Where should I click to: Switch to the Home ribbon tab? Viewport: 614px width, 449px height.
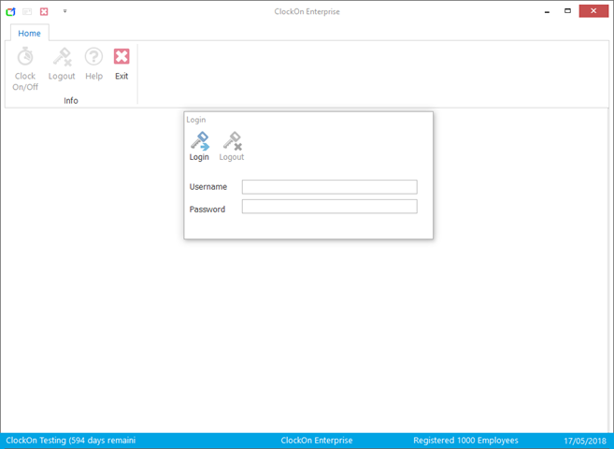(x=29, y=34)
